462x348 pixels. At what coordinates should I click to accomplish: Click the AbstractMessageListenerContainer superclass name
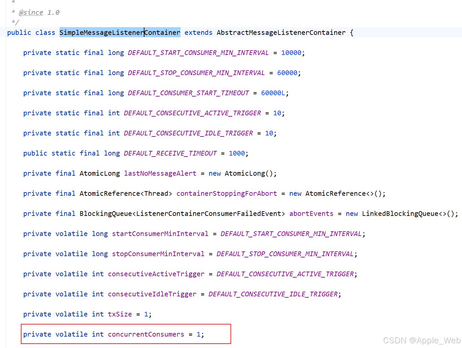(x=281, y=33)
